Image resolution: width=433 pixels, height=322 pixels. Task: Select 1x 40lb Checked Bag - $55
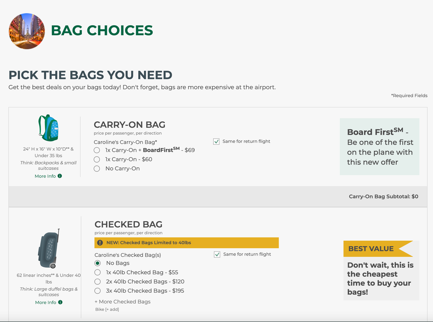point(97,272)
